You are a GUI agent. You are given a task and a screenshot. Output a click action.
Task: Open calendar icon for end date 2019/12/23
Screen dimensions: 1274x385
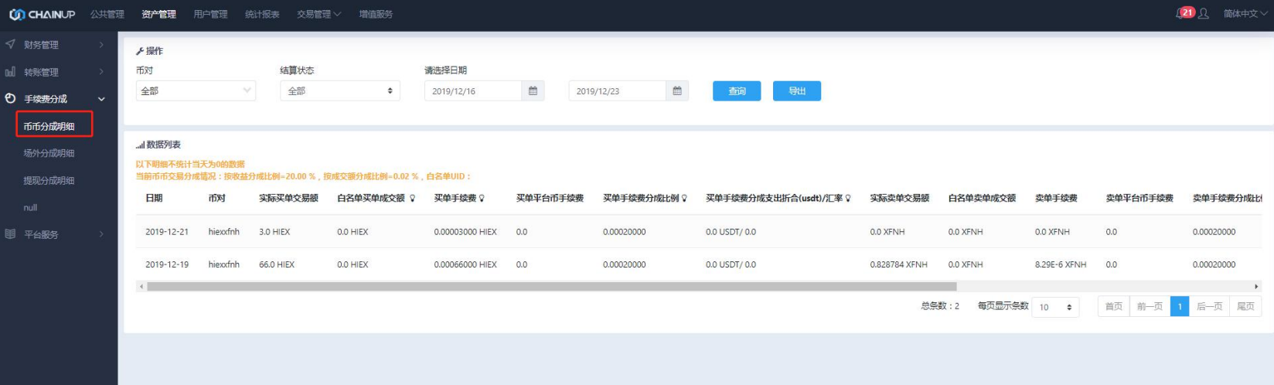(677, 91)
